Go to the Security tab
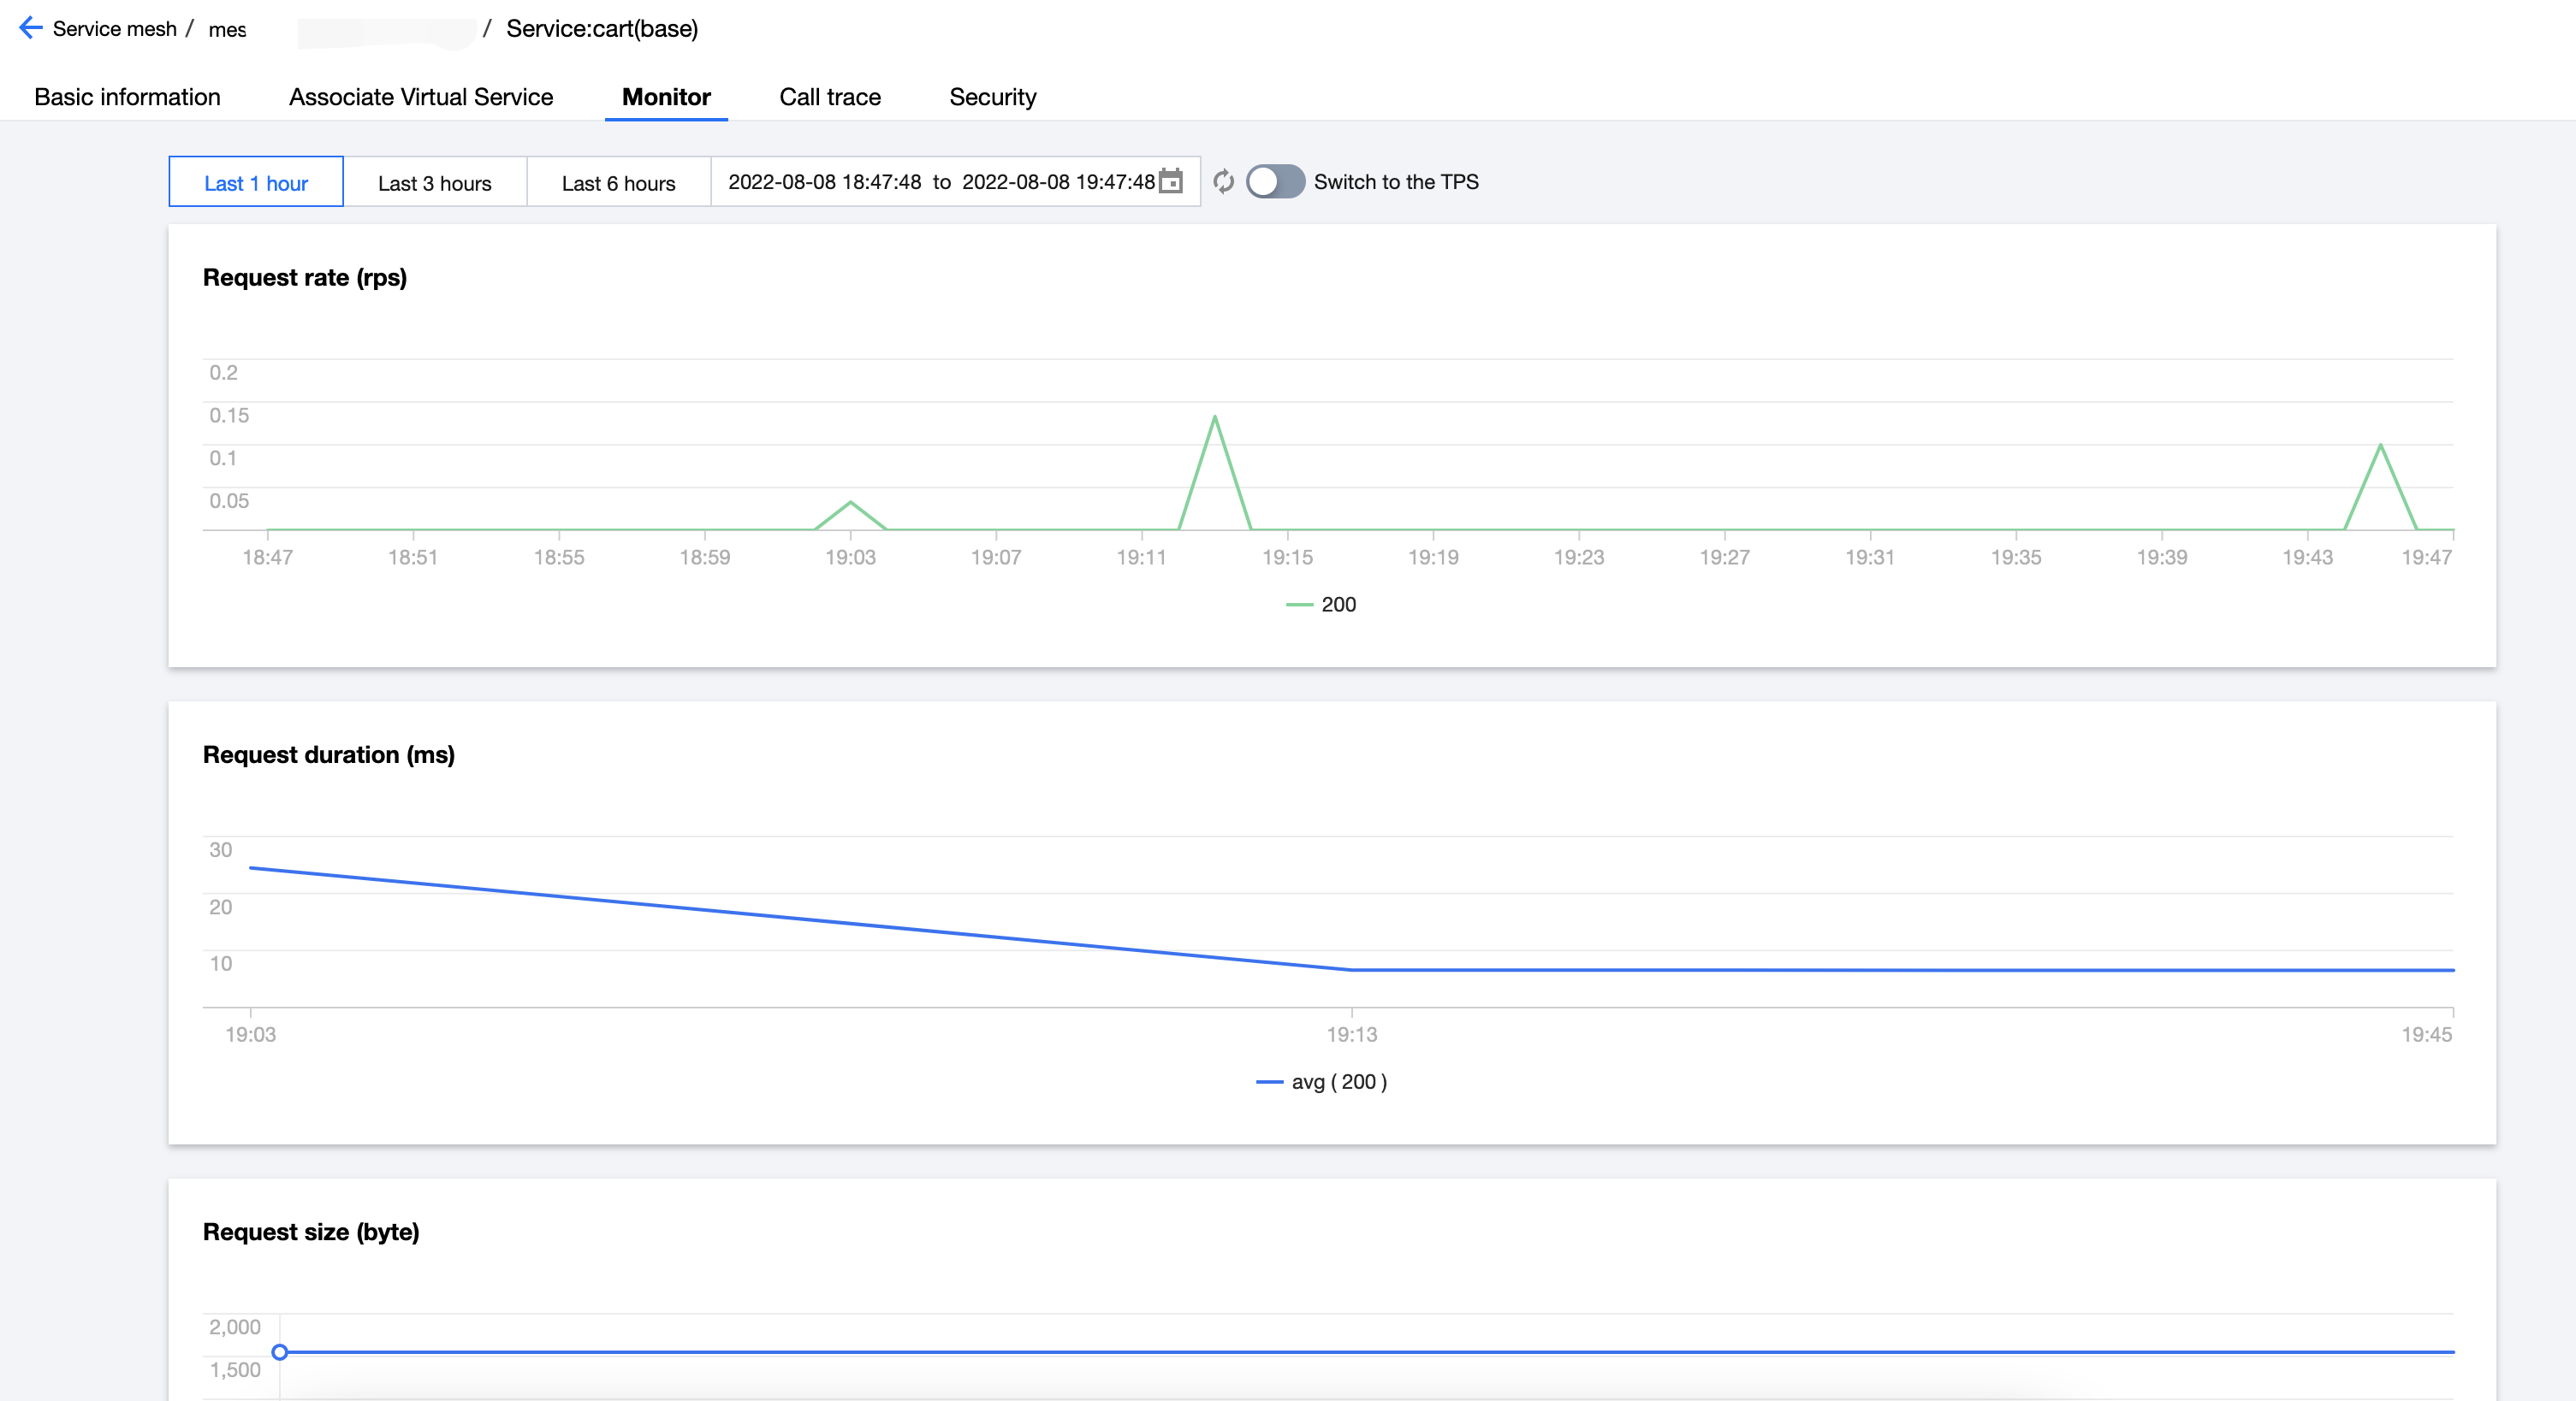This screenshot has height=1401, width=2576. [992, 97]
